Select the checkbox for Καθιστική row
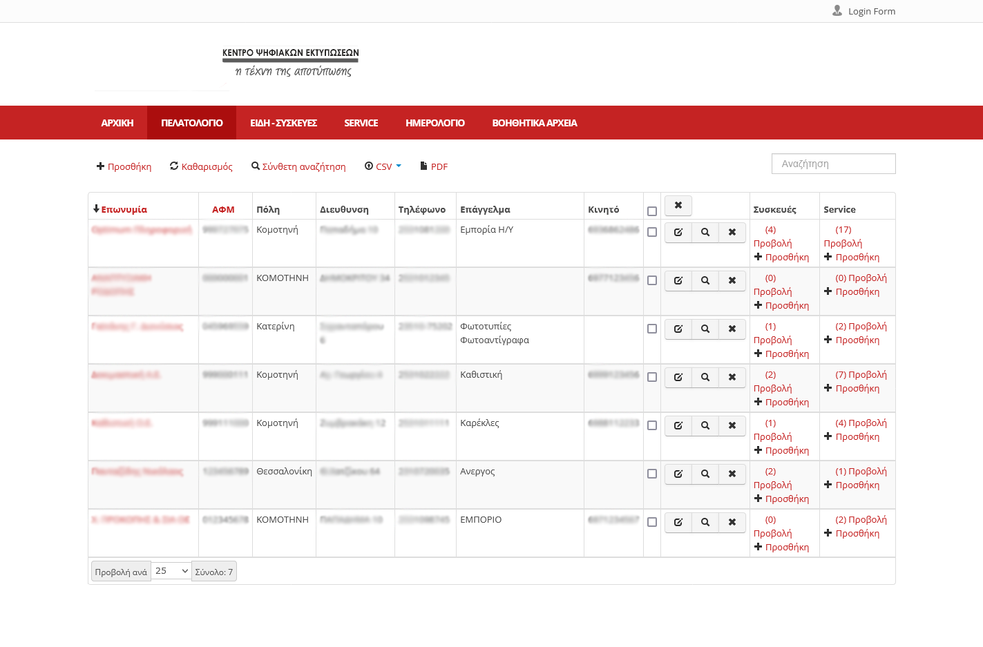Screen dimensions: 983x647 click(652, 378)
